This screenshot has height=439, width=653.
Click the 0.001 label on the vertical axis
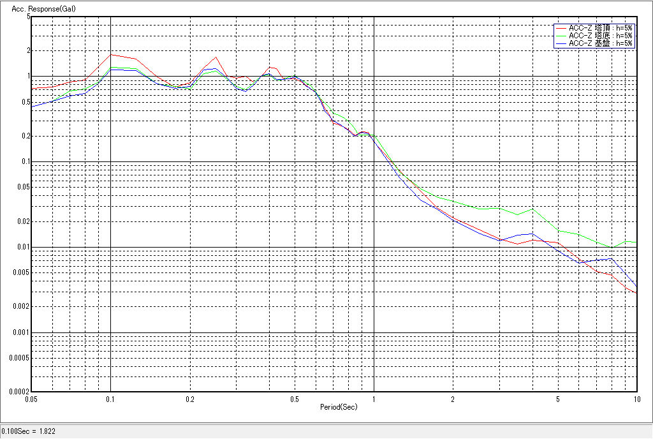[x=22, y=332]
